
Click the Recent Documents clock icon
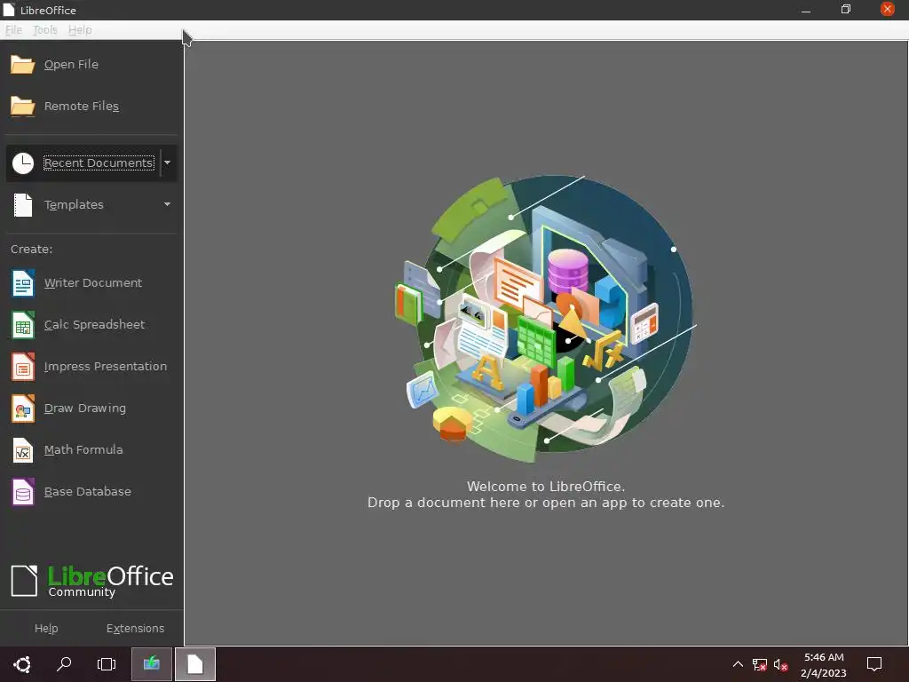pos(23,163)
